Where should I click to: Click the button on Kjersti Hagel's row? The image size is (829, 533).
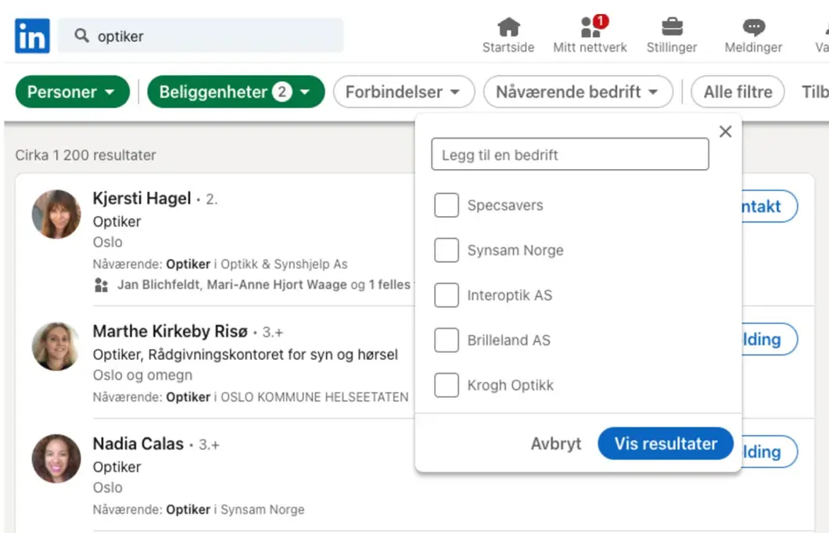770,207
